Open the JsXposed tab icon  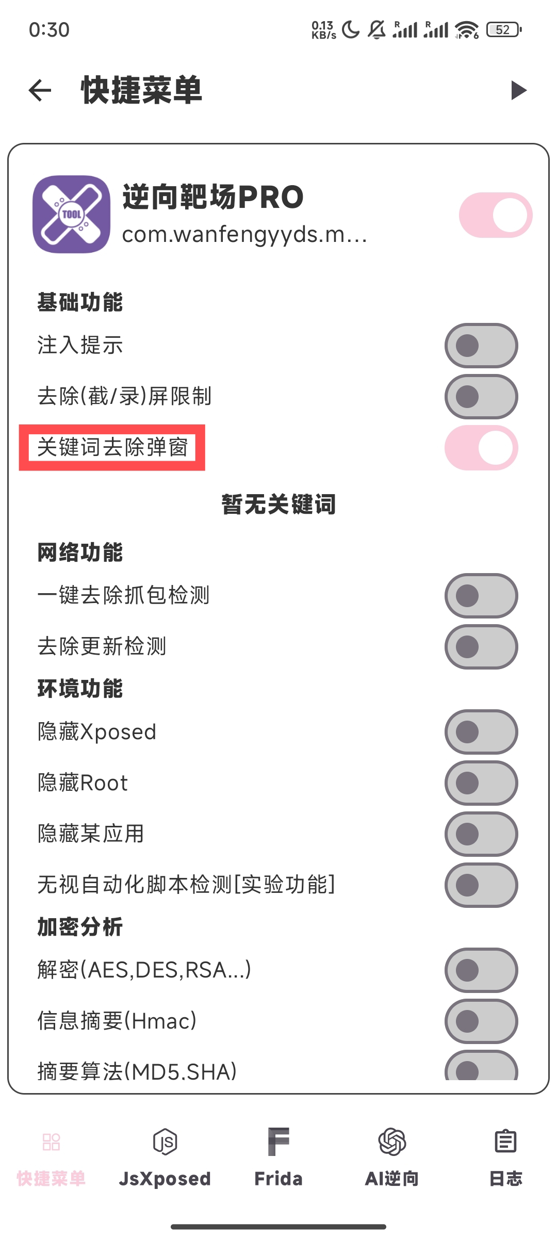(x=165, y=1142)
